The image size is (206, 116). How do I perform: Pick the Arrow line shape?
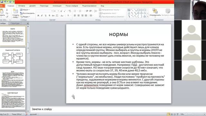pos(135,10)
